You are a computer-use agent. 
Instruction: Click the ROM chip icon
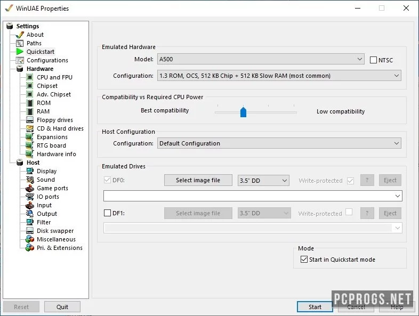(x=30, y=103)
